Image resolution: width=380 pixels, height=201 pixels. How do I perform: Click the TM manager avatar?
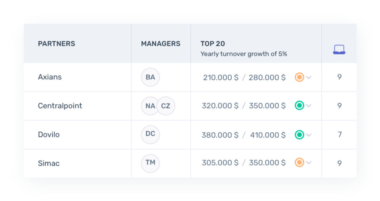click(150, 163)
